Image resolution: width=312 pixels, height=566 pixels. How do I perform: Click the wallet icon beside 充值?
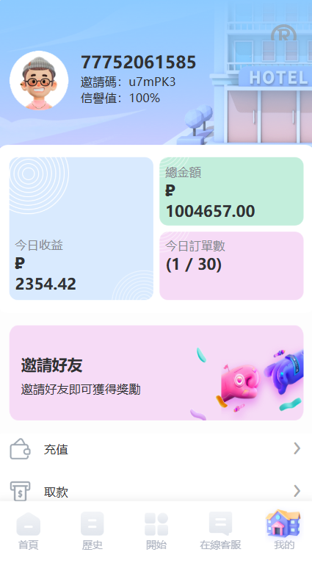[21, 448]
